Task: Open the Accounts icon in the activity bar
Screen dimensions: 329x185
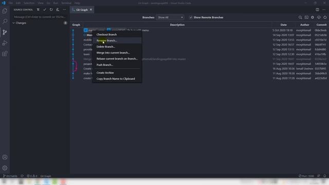Action: click(5, 157)
